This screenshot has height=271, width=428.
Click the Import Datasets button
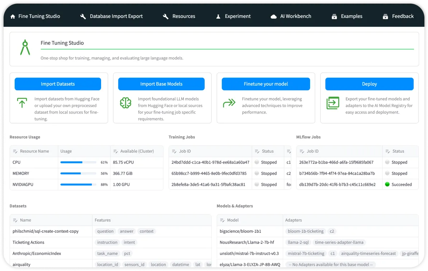[58, 84]
